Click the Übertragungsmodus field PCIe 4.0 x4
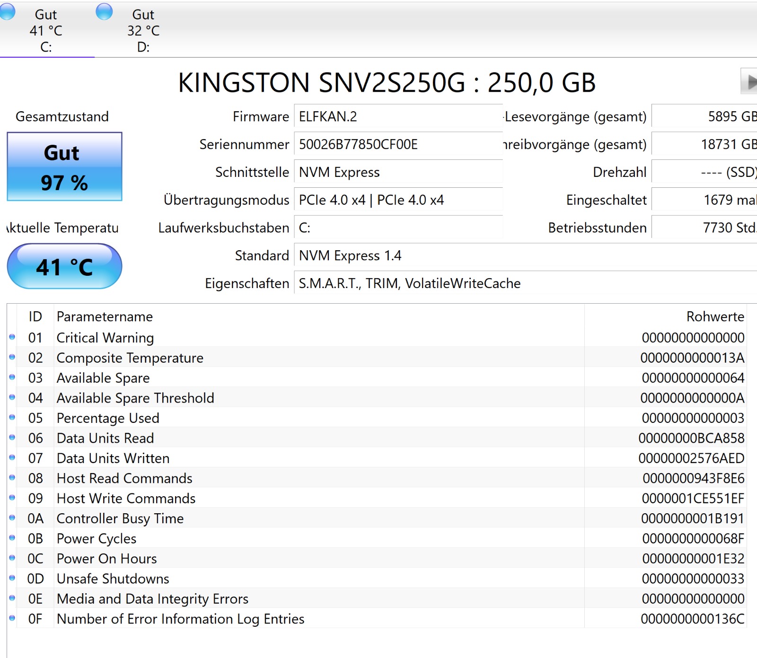This screenshot has width=757, height=658. pos(398,200)
